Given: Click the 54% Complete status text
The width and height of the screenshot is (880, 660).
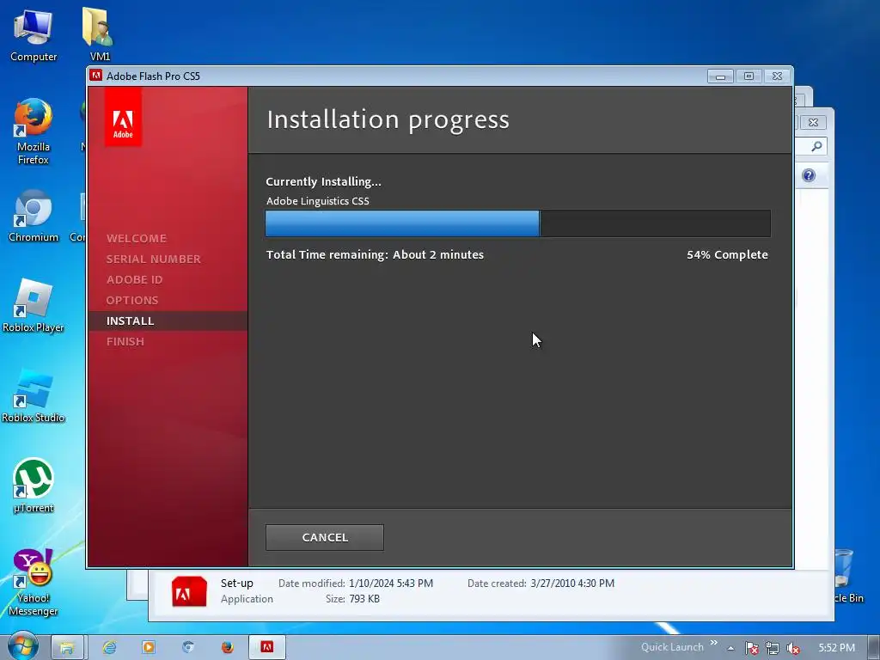Looking at the screenshot, I should click(727, 254).
